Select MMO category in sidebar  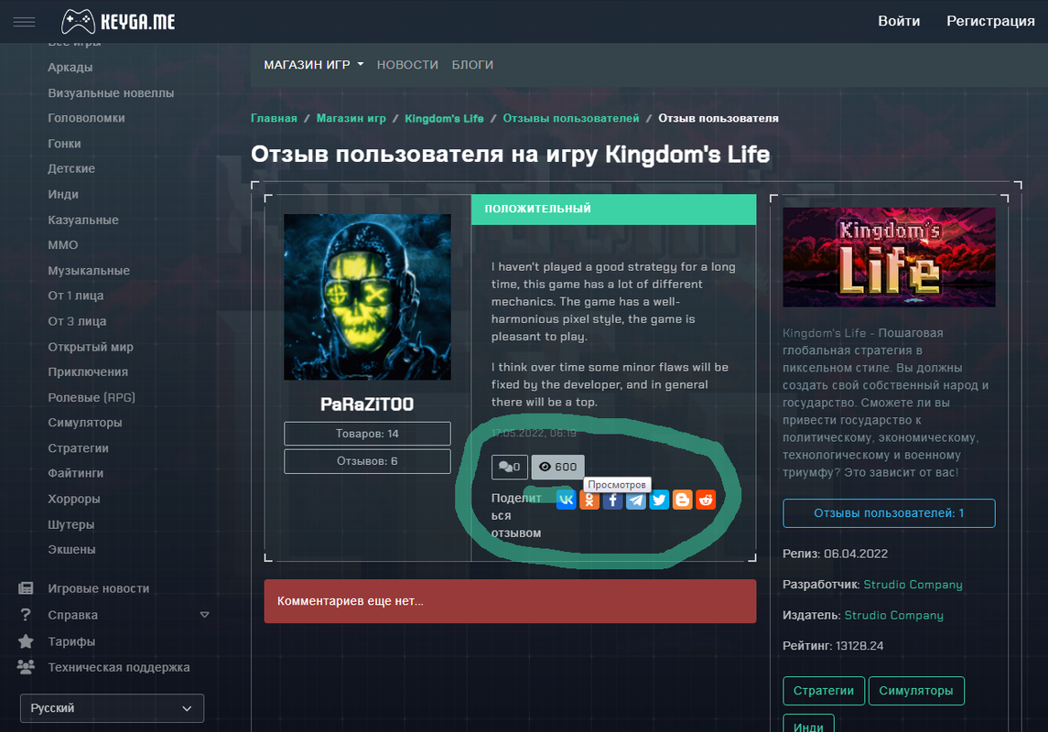click(63, 245)
